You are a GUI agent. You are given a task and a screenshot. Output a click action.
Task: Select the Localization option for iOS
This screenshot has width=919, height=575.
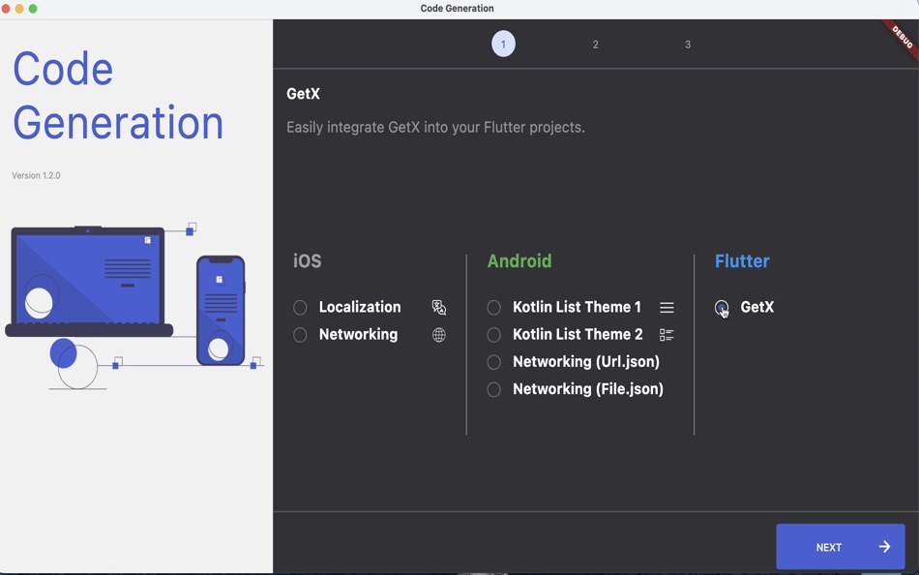tap(300, 307)
